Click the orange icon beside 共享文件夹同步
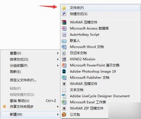Viewport: 141px width, 119px height. [5, 107]
